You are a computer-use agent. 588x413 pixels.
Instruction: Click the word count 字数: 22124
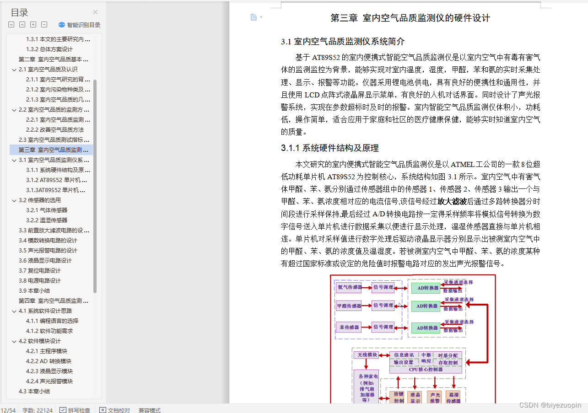pos(38,410)
